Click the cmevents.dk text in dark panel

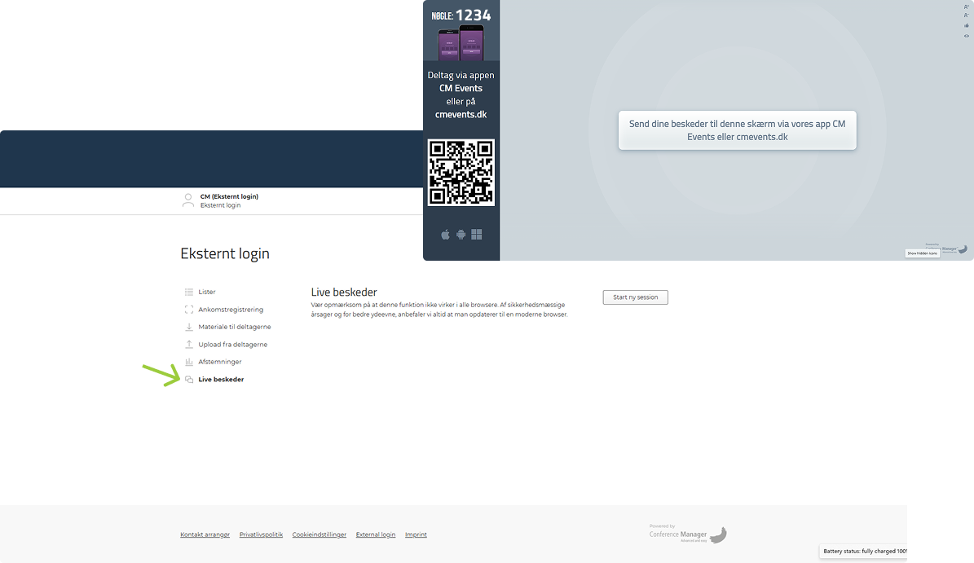click(461, 114)
